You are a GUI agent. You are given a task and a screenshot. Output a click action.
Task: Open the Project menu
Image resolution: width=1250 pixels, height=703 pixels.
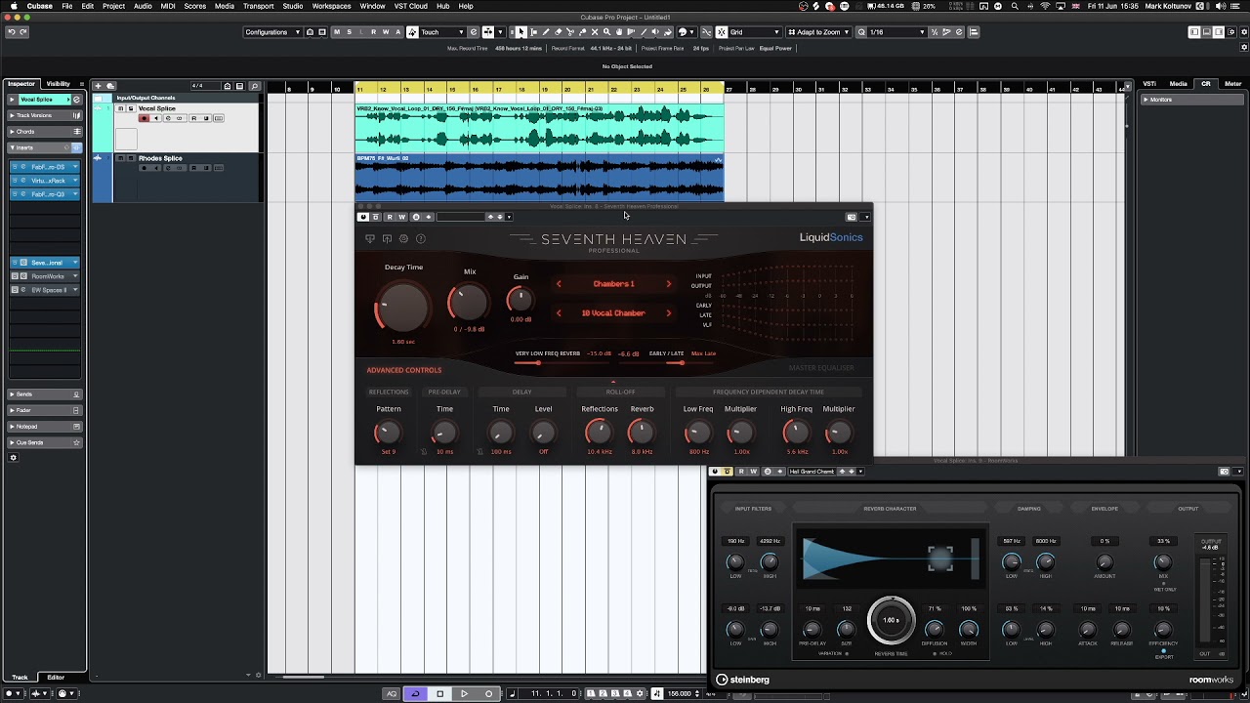[x=113, y=6]
